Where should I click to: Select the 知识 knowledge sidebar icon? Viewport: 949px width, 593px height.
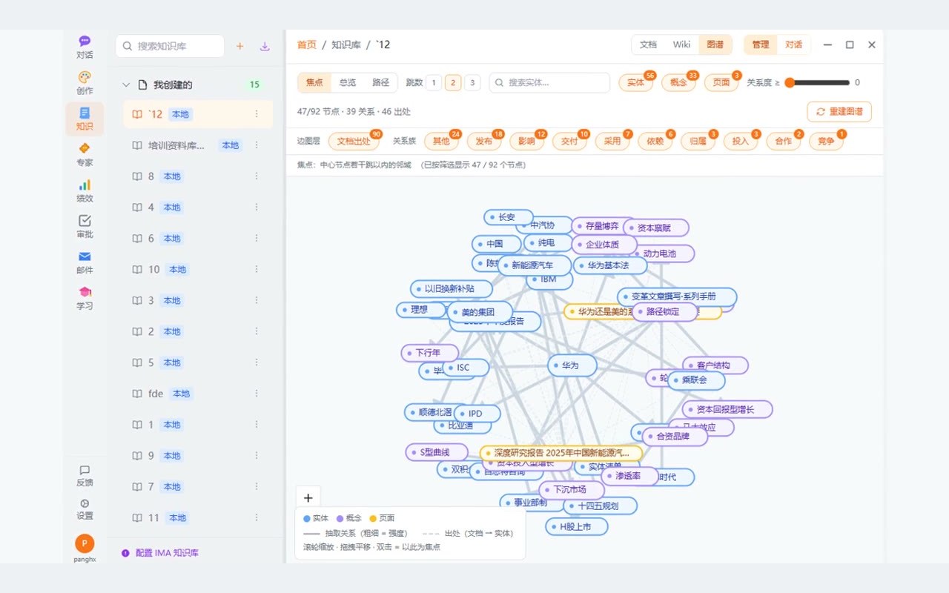[x=85, y=119]
